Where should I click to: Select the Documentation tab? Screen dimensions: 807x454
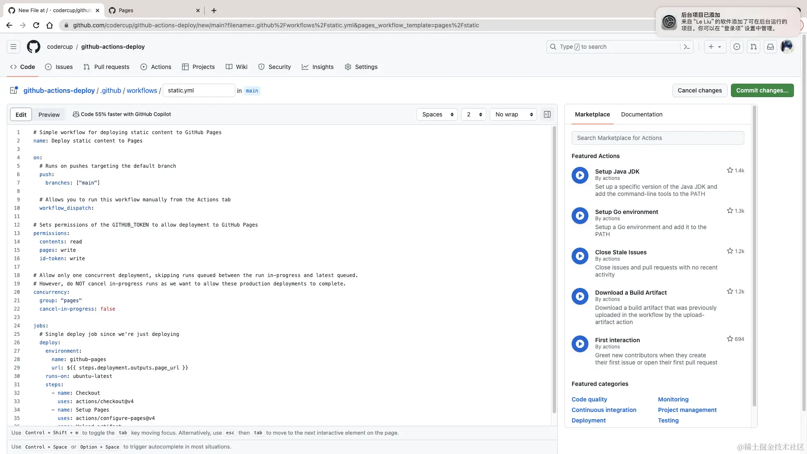pyautogui.click(x=641, y=114)
